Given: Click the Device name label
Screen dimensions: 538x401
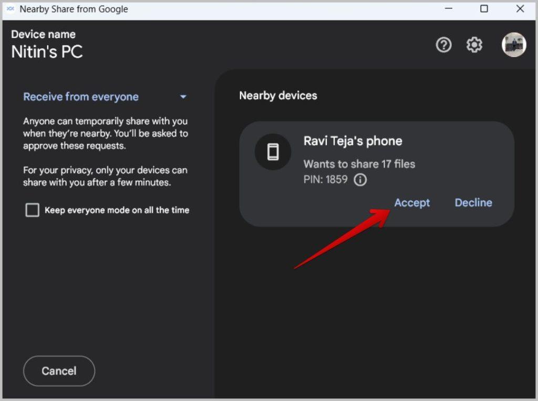Looking at the screenshot, I should pyautogui.click(x=43, y=34).
